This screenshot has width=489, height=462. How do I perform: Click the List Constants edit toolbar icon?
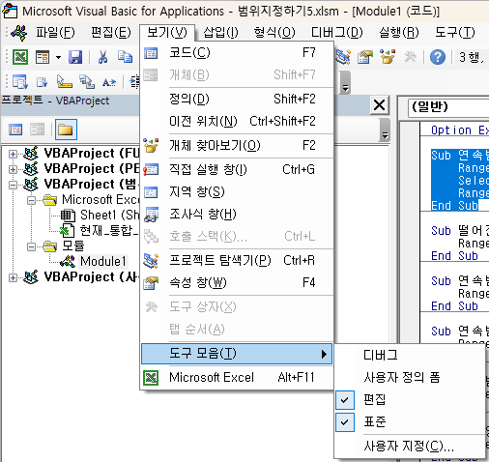[x=43, y=82]
